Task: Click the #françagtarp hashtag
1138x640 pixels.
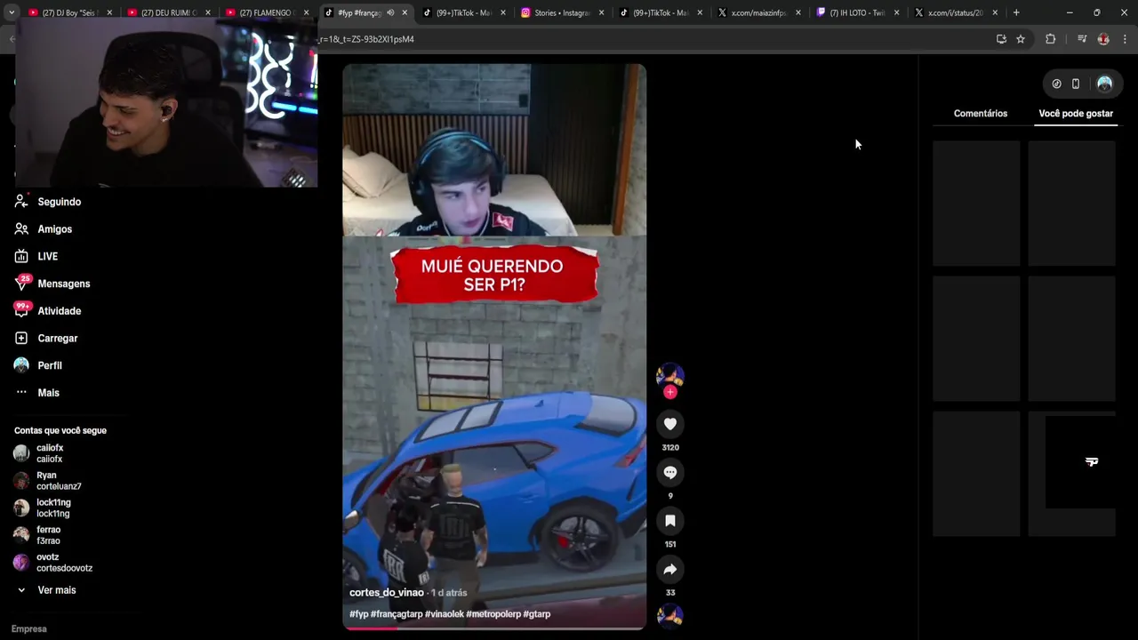Action: [397, 614]
